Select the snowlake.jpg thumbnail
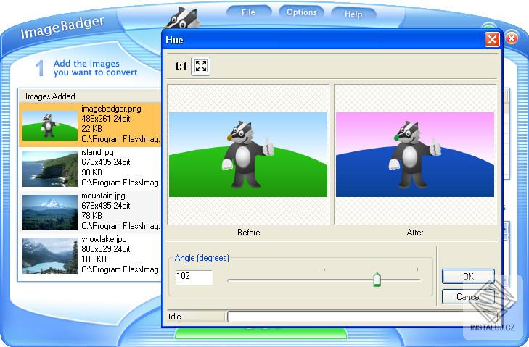 point(50,256)
